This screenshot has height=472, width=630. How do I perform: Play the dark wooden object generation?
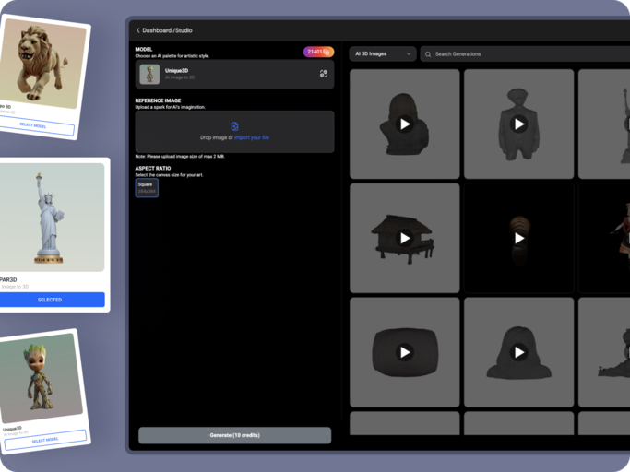(518, 238)
